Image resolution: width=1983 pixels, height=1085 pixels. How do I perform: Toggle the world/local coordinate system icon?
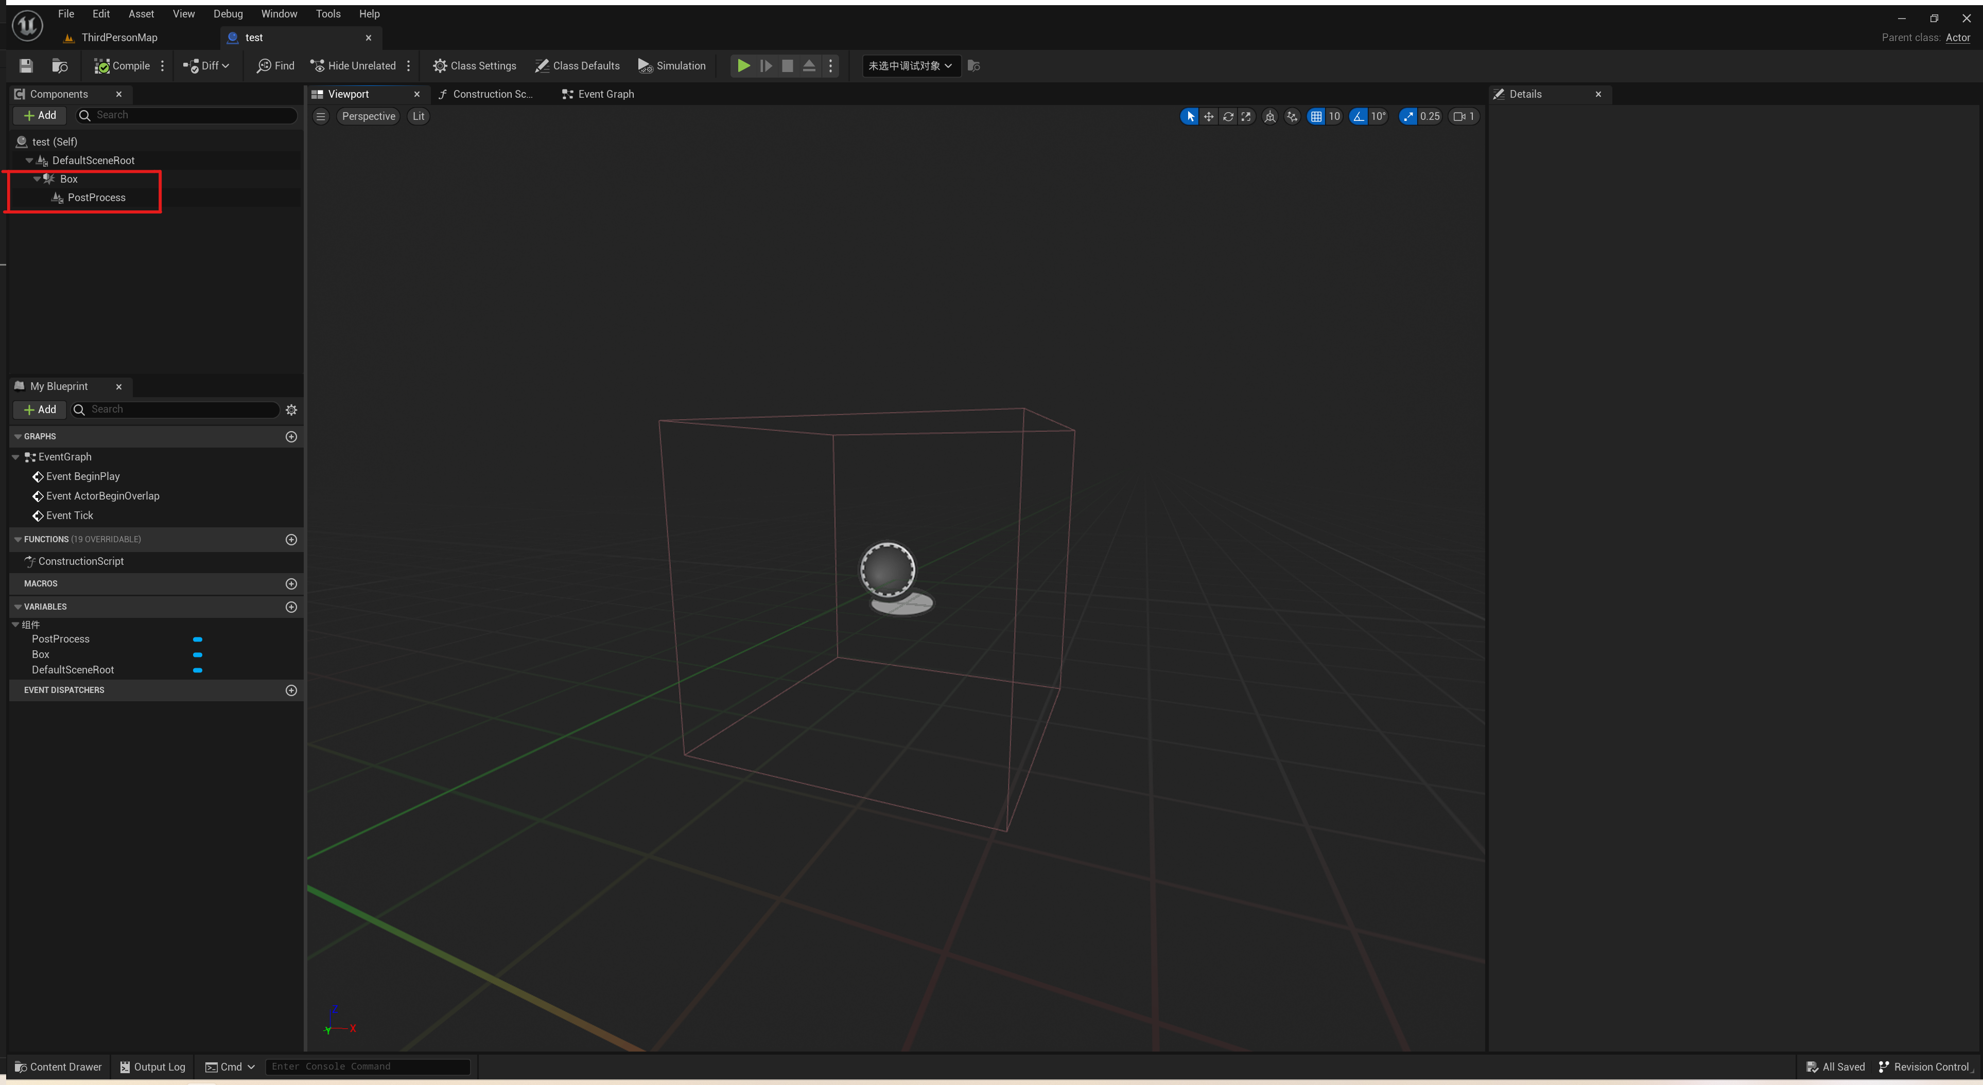click(1270, 117)
